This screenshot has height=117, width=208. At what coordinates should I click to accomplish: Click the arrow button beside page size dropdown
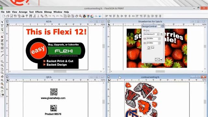[161, 34]
